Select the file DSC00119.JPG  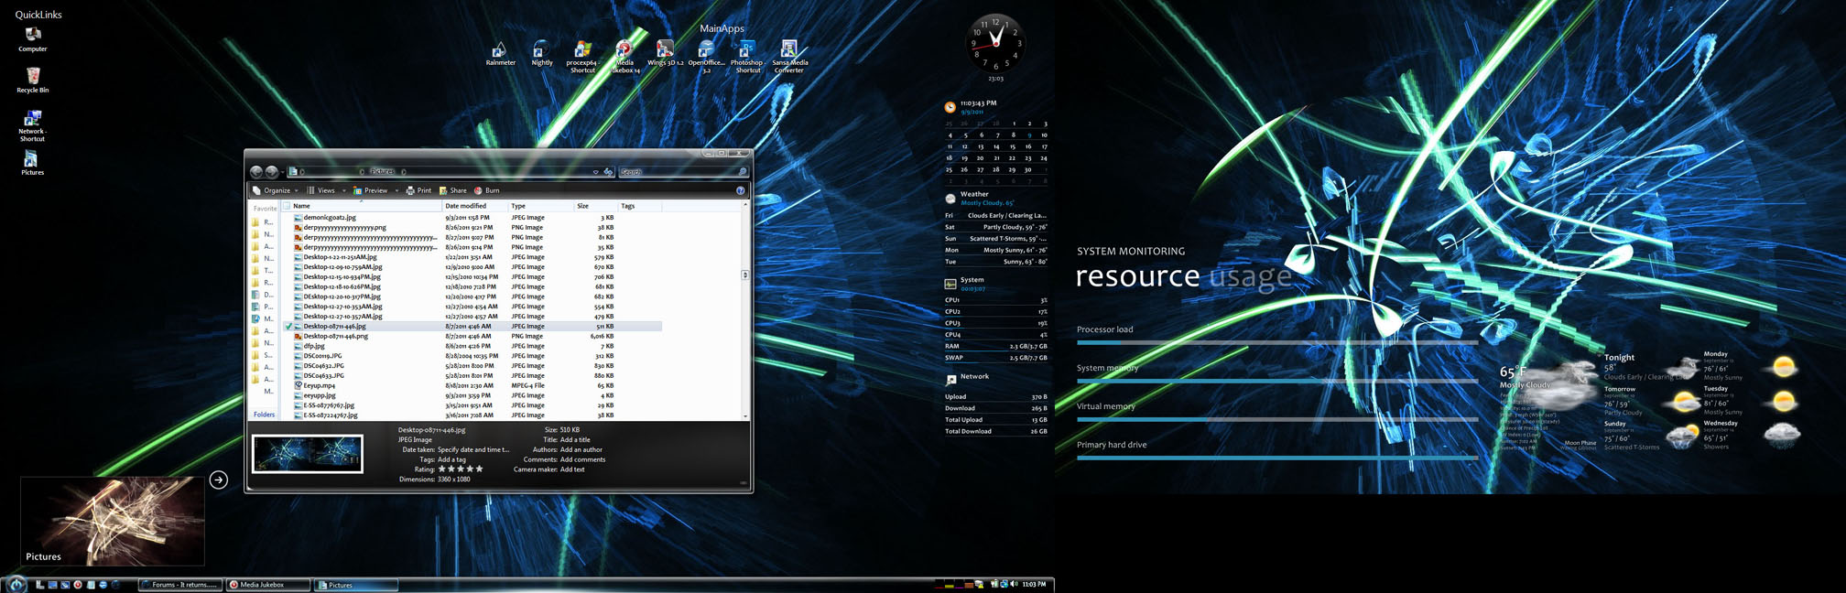tap(323, 356)
